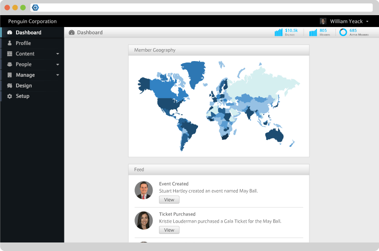Click the Member Geography panel header
Screen dimensions: 379x251
pyautogui.click(x=219, y=50)
